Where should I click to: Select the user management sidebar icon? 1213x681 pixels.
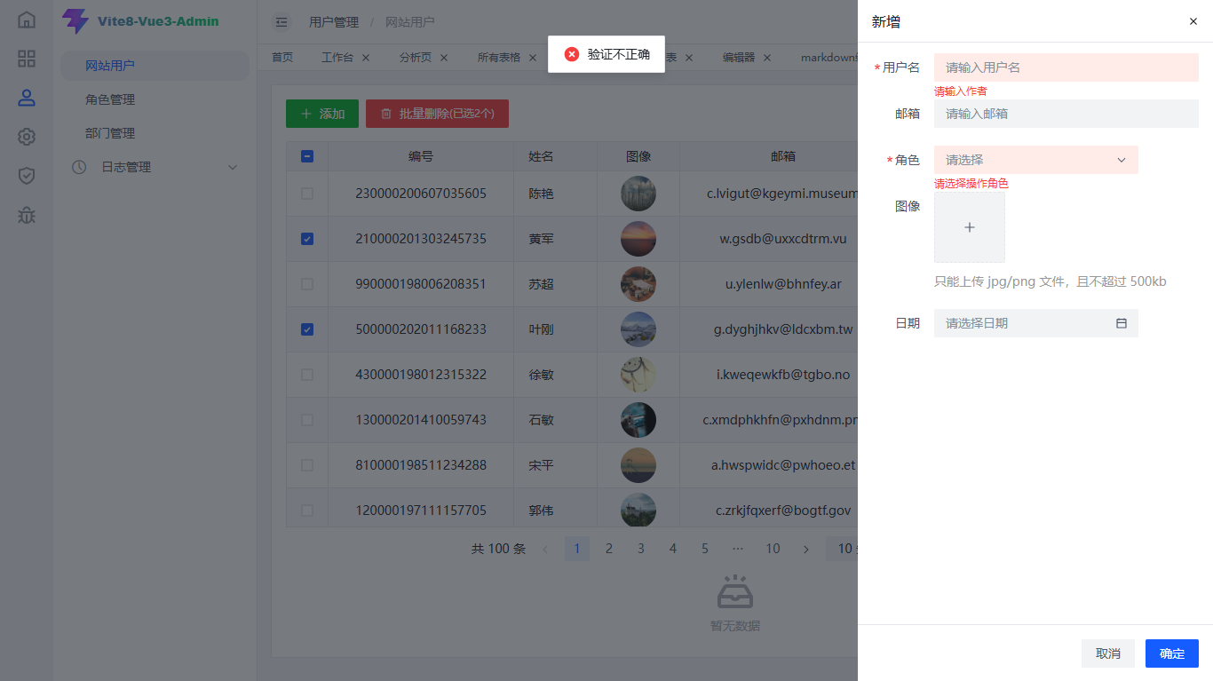pyautogui.click(x=27, y=98)
